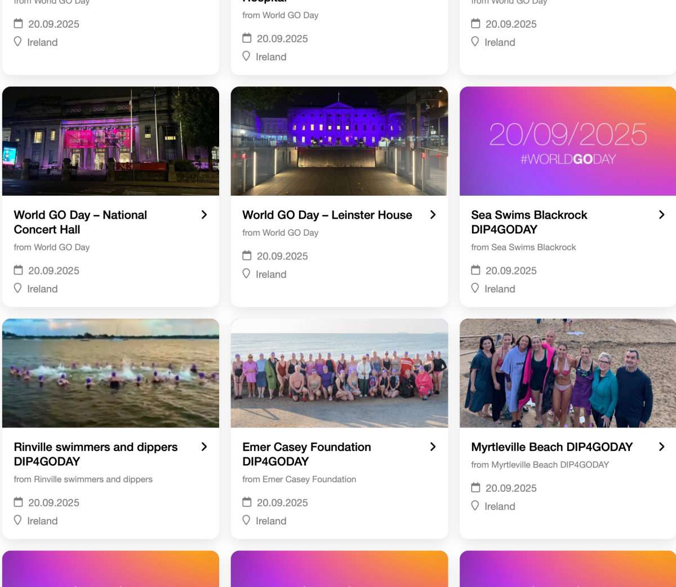Open World GO Day – Leinster House title
The height and width of the screenshot is (587, 676).
(x=327, y=215)
